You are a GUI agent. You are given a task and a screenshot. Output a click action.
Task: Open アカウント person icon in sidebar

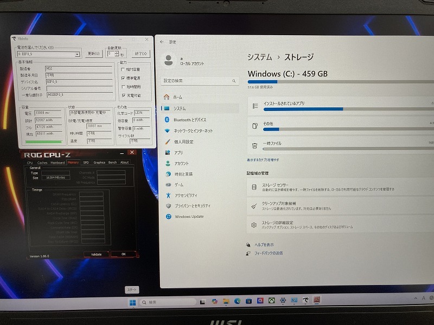[168, 164]
